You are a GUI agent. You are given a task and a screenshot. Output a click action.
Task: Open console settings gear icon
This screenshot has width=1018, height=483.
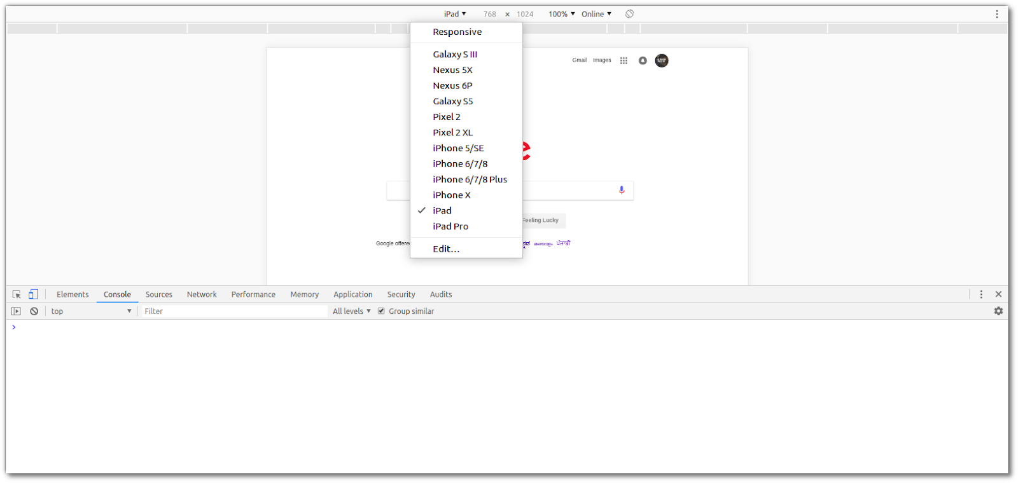tap(998, 311)
